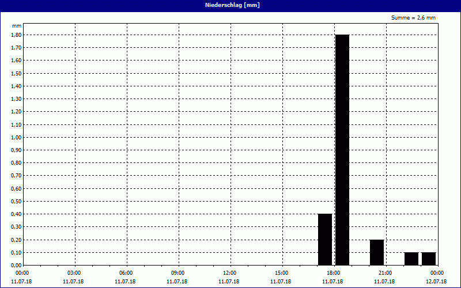Click the 0,00 y-axis label
This screenshot has height=288, width=461.
click(16, 266)
